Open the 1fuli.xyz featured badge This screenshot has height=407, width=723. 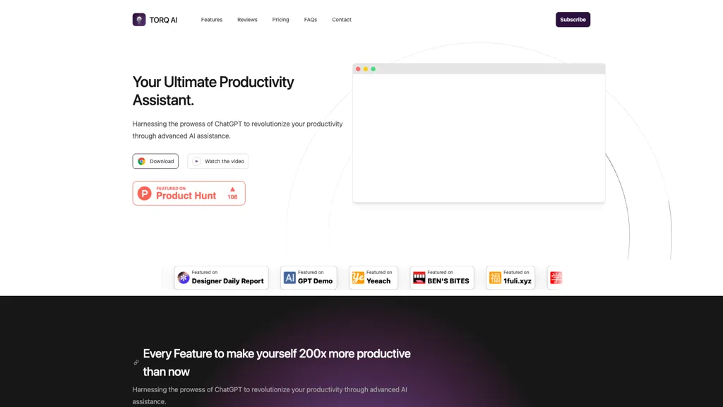click(x=510, y=277)
